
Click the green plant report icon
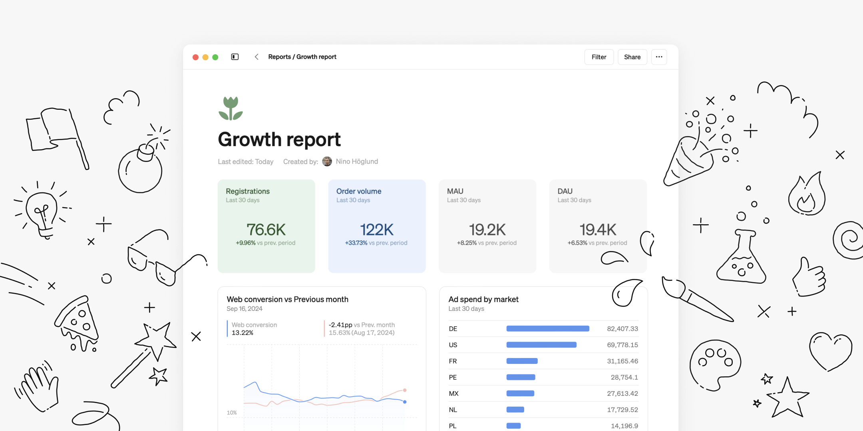click(x=231, y=109)
